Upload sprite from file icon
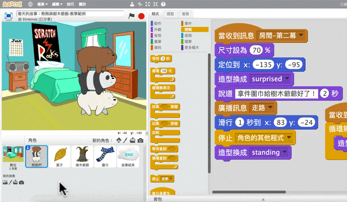The width and height of the screenshot is (347, 202). (x=133, y=140)
